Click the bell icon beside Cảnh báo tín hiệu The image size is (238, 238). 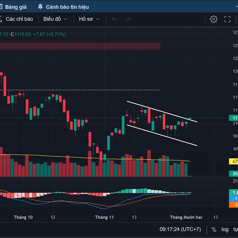coord(40,7)
